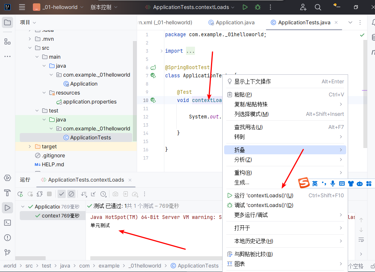375x272 pixels.
Task: Select application.properties file
Action: click(x=86, y=102)
